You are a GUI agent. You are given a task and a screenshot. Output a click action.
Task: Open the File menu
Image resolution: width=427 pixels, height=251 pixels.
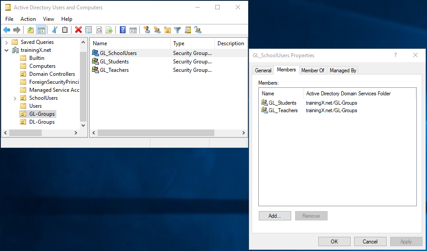[x=9, y=19]
